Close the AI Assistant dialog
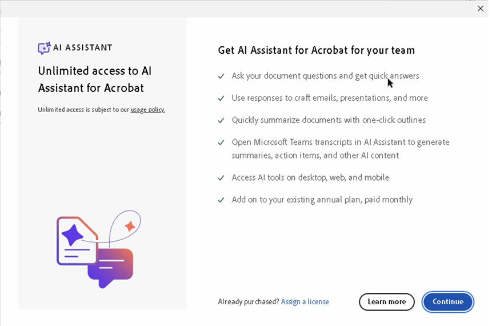The image size is (492, 326). point(480,8)
